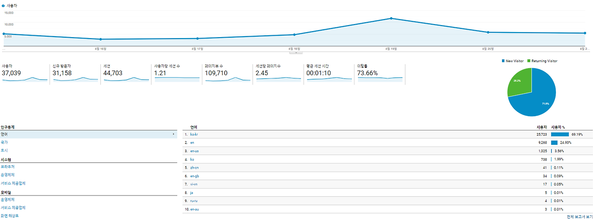
Task: Open the en language link
Action: pyautogui.click(x=192, y=142)
